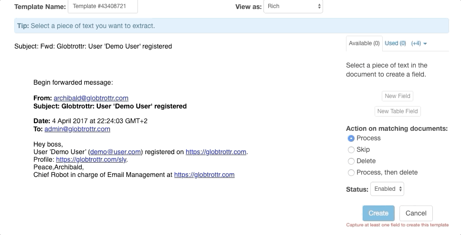Open the archibald@globtrottr.com sender link
This screenshot has height=235, width=461.
pyautogui.click(x=91, y=98)
